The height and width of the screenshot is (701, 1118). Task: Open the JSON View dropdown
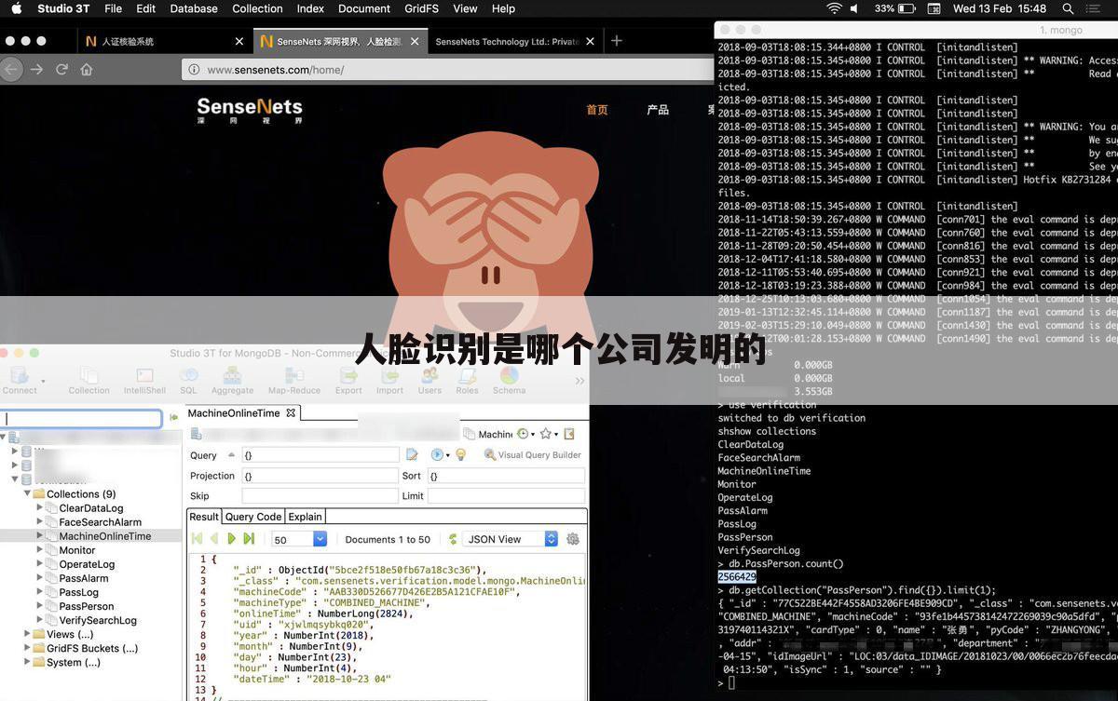pos(511,539)
